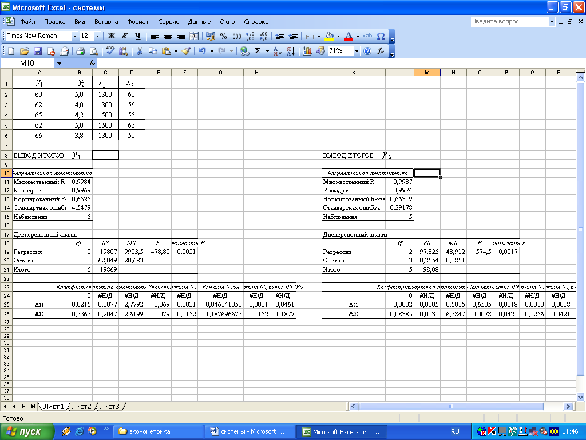Increase indent in cell
The image size is (586, 440).
pos(294,36)
